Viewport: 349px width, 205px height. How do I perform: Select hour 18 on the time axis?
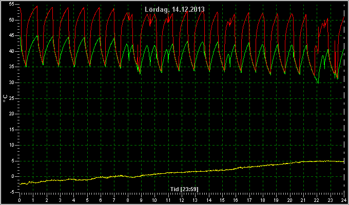point(263,200)
